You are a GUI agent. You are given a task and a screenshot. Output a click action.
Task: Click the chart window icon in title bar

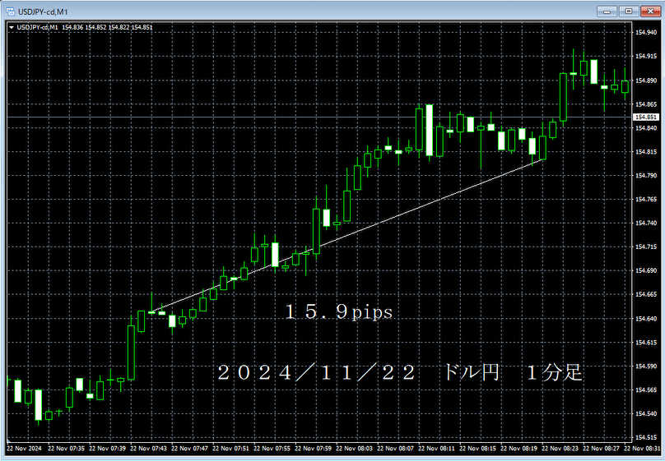[x=10, y=12]
